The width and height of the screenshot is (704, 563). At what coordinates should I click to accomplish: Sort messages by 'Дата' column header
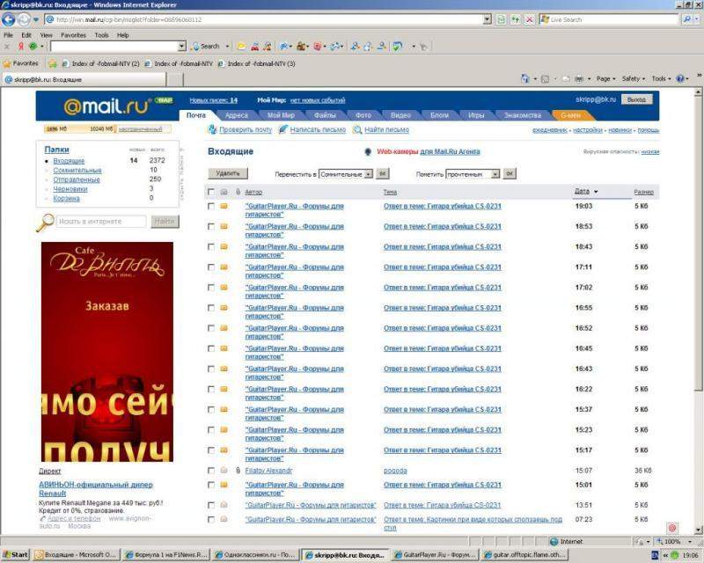[582, 191]
